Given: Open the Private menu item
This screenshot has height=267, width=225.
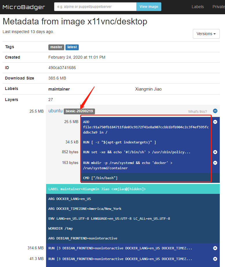Looking at the screenshot, I should 219,7.
